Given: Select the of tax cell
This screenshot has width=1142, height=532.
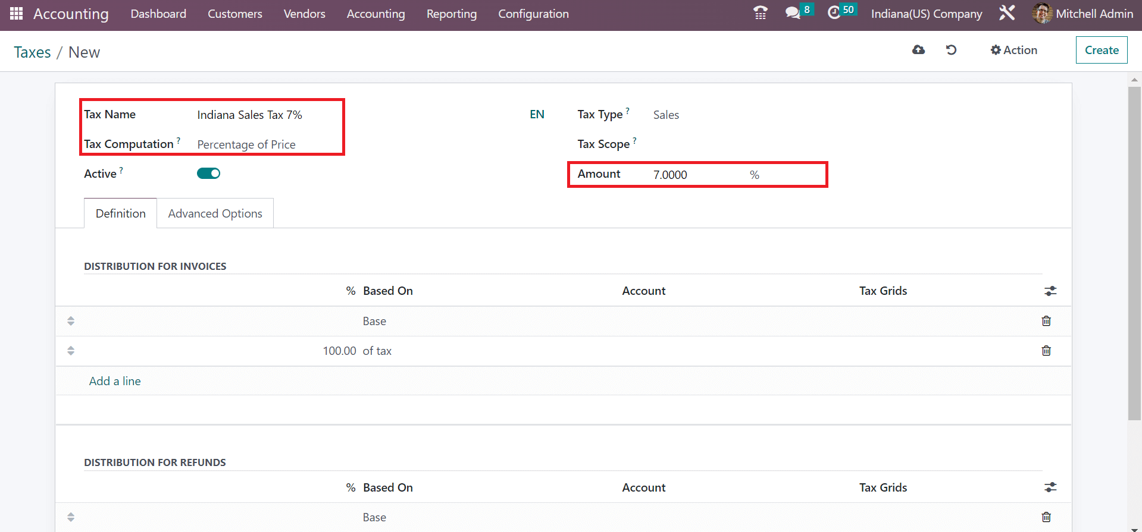Looking at the screenshot, I should (377, 351).
